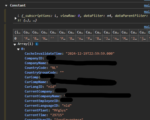
Task: Expand the logged _subscriptions object
Action: tap(15, 18)
